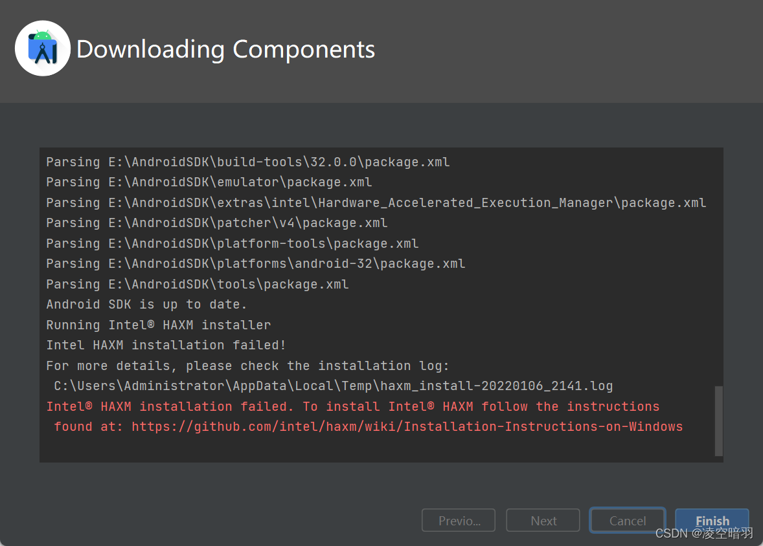Click the platforms\android-32\package.xml line
The height and width of the screenshot is (546, 763).
coord(256,263)
